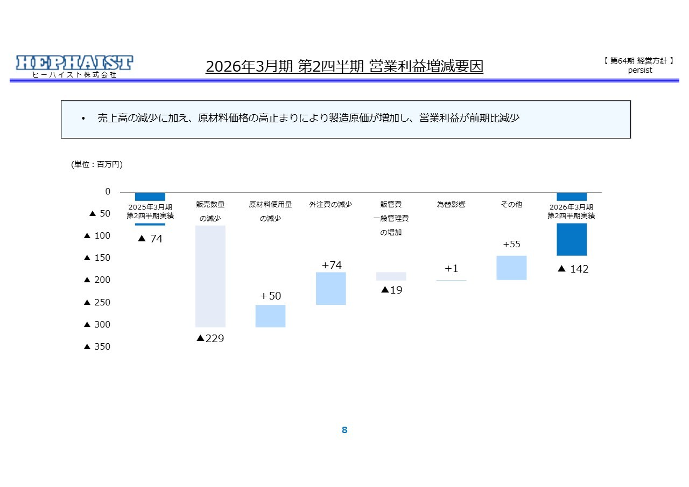Select the small 販管費 increase bar
Image resolution: width=689 pixels, height=487 pixels.
coord(391,276)
